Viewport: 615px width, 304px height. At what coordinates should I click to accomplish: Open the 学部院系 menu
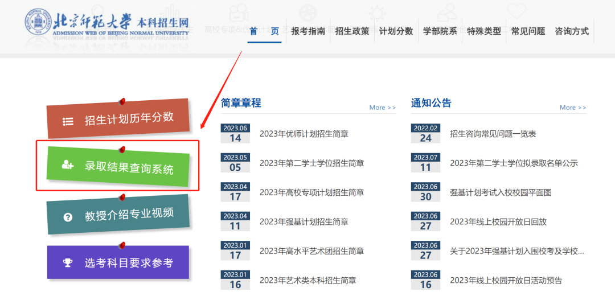(440, 31)
